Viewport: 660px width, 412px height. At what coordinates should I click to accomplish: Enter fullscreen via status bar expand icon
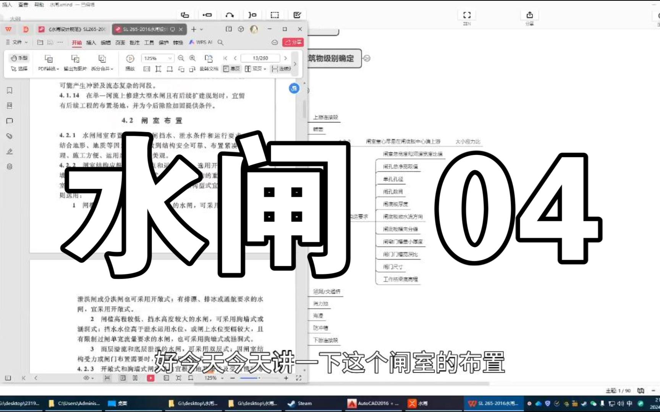[x=299, y=378]
